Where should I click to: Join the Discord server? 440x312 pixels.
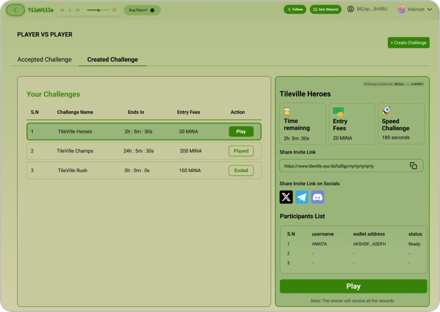[326, 9]
